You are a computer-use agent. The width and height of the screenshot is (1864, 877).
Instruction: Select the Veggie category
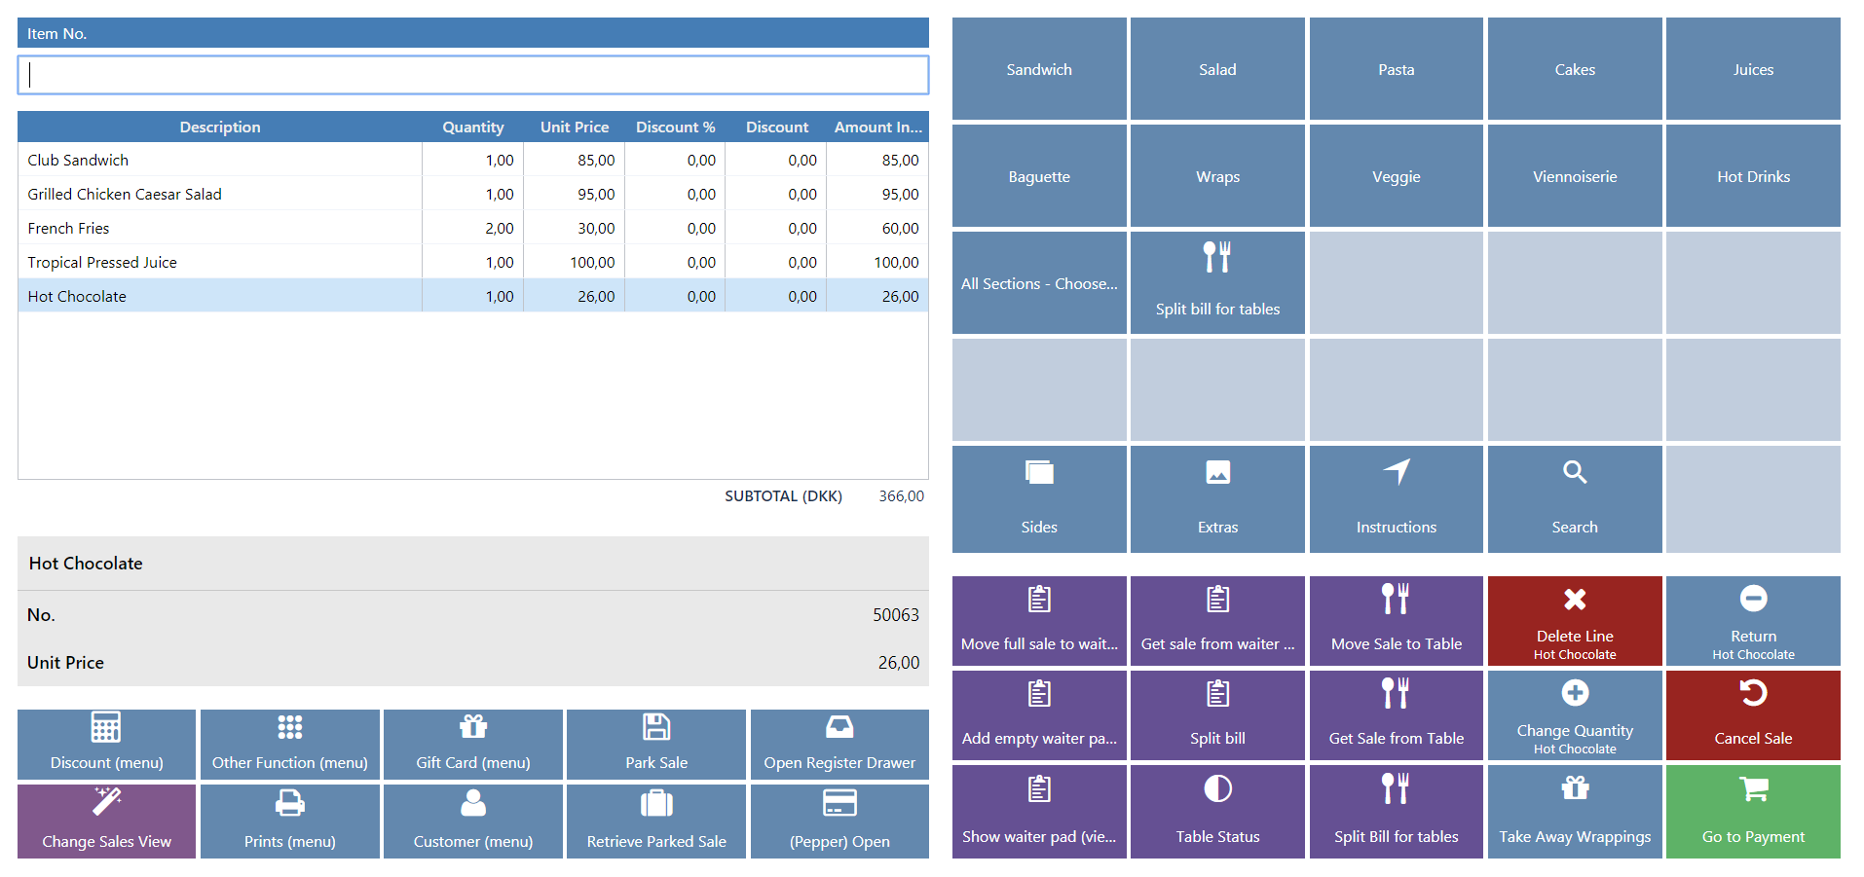click(1397, 176)
